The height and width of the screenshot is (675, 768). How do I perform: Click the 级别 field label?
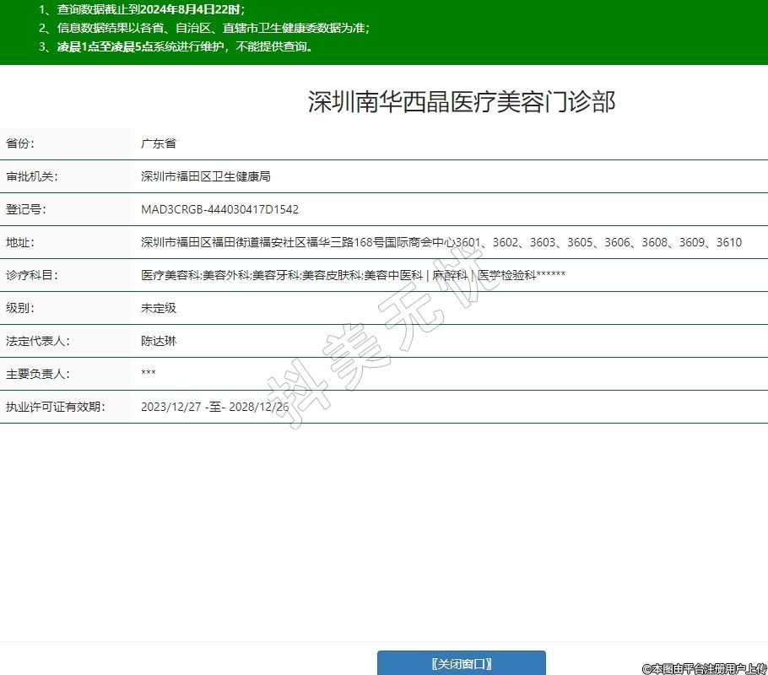[20, 308]
